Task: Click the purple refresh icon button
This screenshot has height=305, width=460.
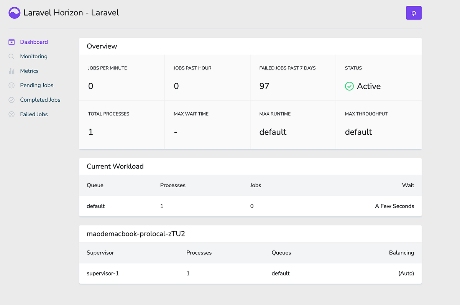Action: (414, 13)
